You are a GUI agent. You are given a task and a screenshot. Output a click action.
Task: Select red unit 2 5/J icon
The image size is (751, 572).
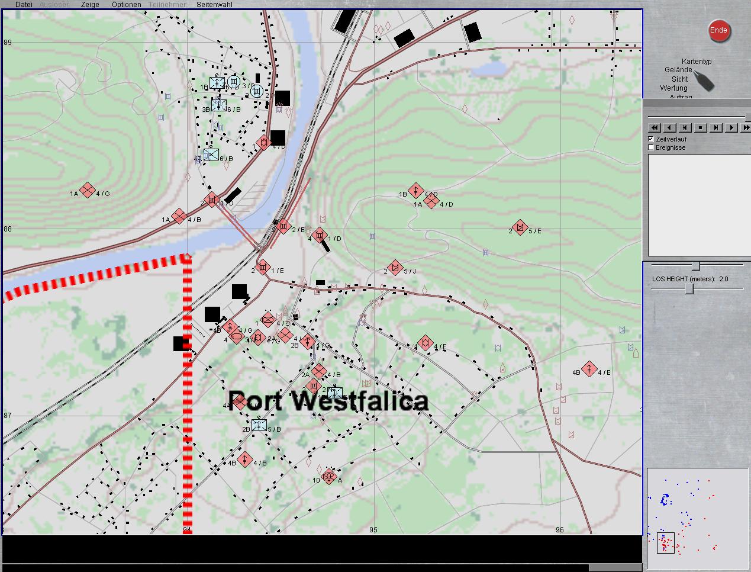coord(395,268)
